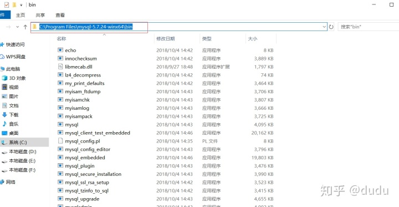Click the 应用程序扩展 type cell
The width and height of the screenshot is (399, 207).
coord(216,67)
